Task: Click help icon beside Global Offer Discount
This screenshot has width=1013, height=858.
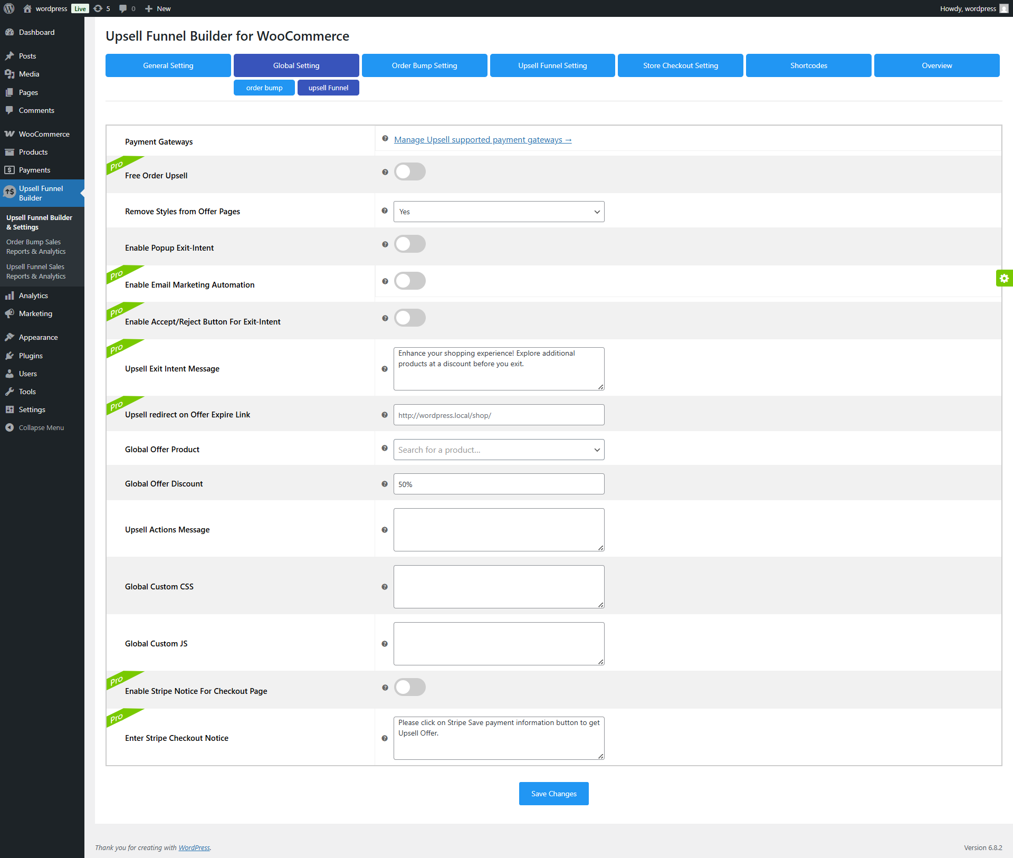Action: coord(385,484)
